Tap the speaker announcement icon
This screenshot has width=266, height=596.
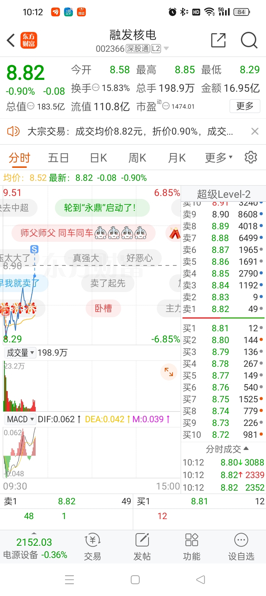(x=13, y=131)
